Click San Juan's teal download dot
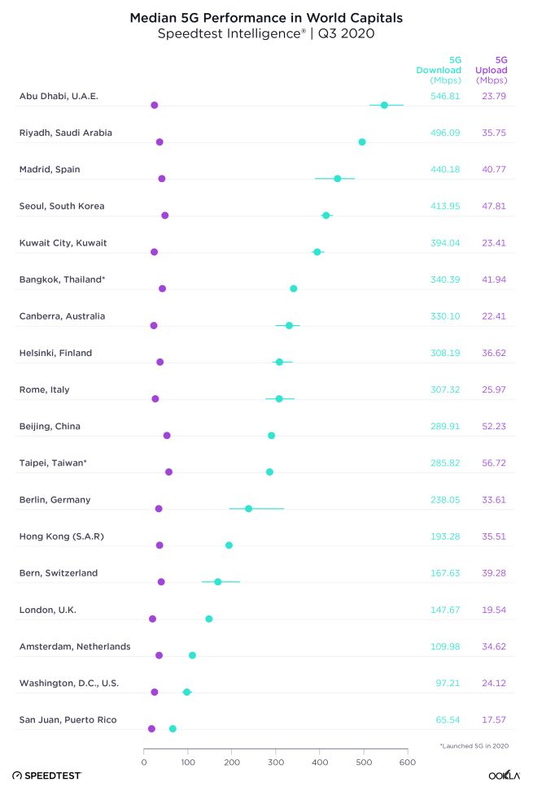This screenshot has height=795, width=533. [x=173, y=729]
